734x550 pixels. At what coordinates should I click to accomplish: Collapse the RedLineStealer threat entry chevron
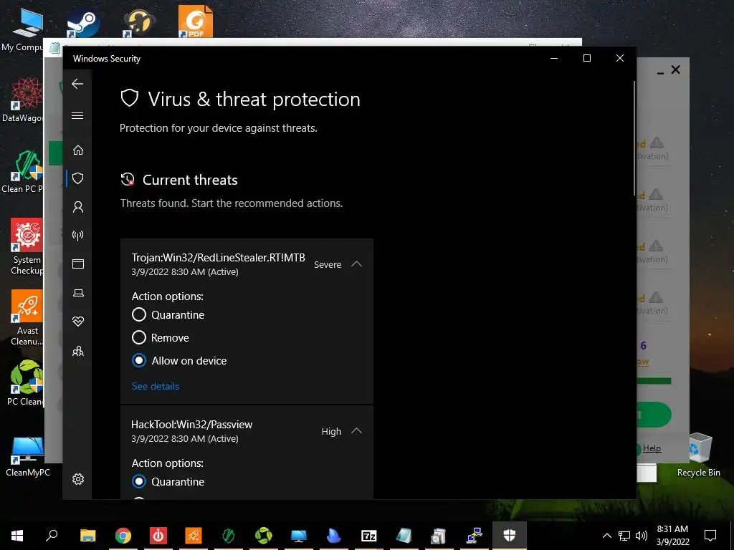pos(357,264)
